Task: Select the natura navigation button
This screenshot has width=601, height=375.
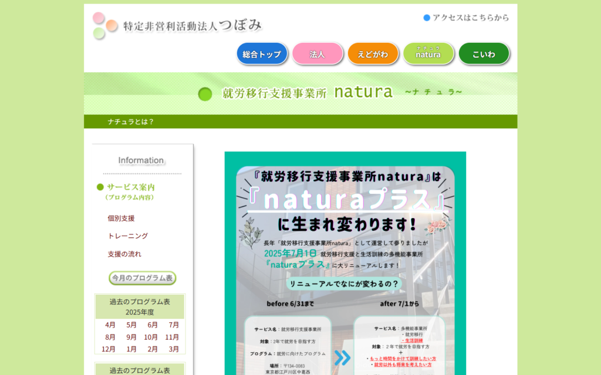Action: 428,54
